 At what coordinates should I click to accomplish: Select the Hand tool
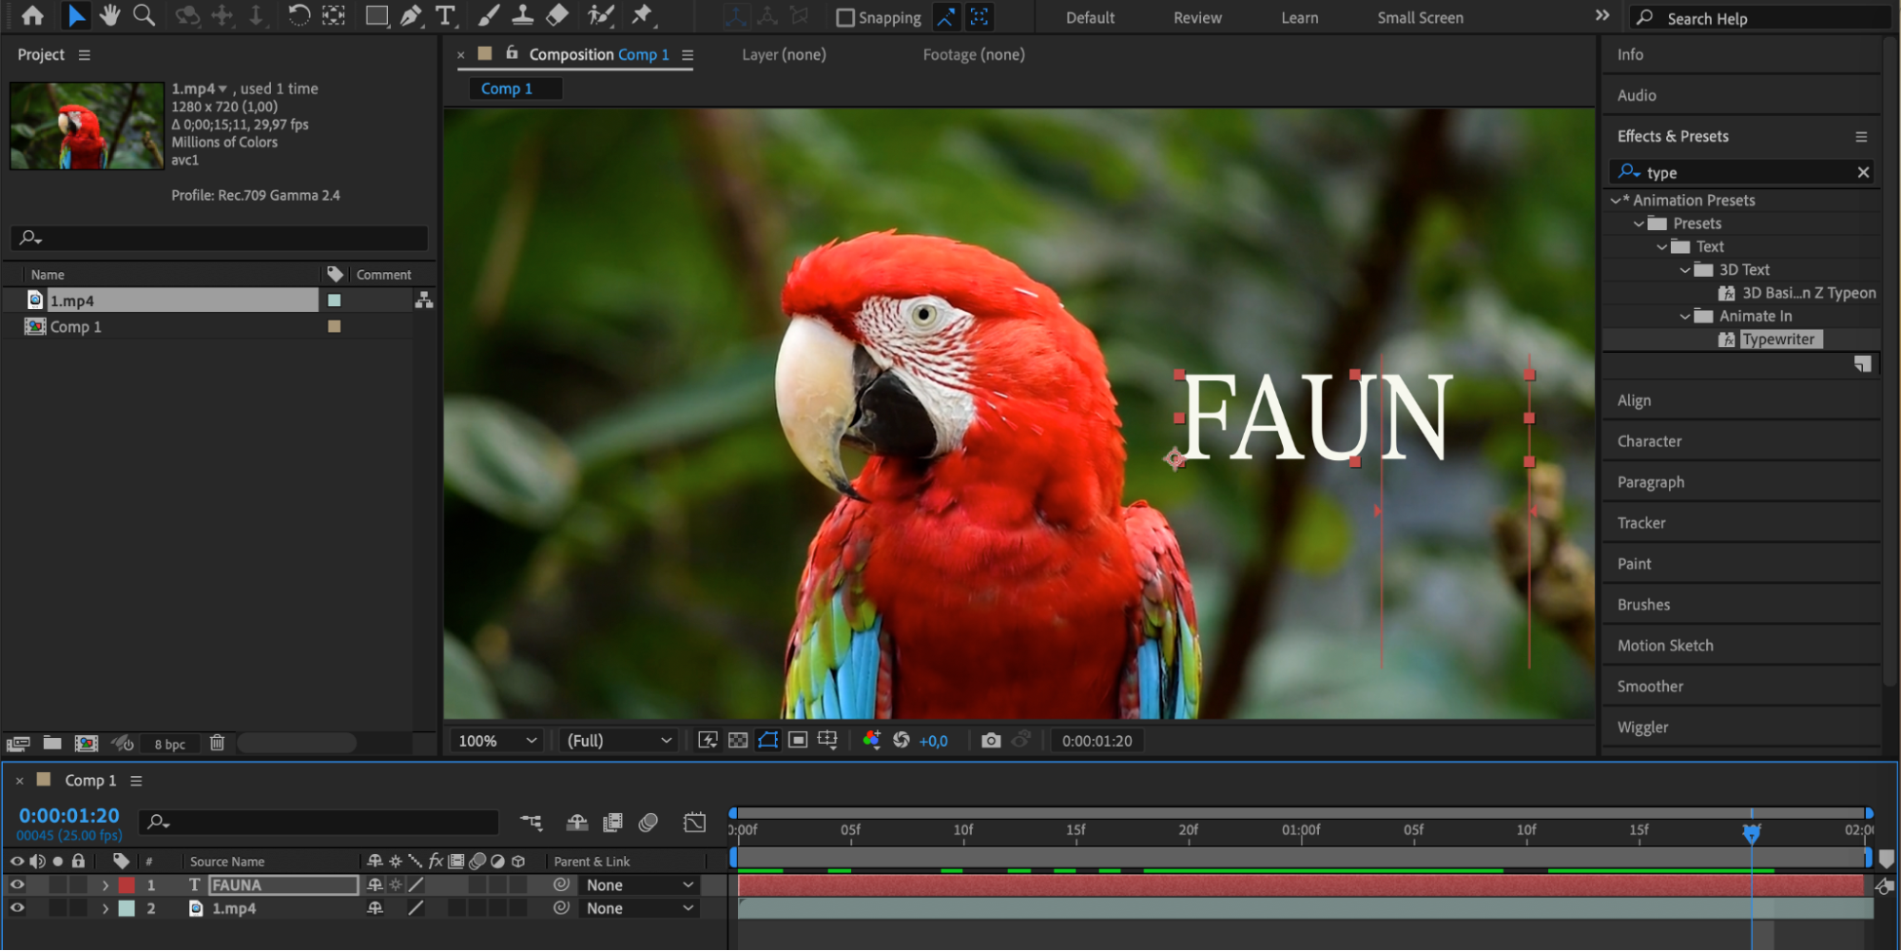coord(109,15)
